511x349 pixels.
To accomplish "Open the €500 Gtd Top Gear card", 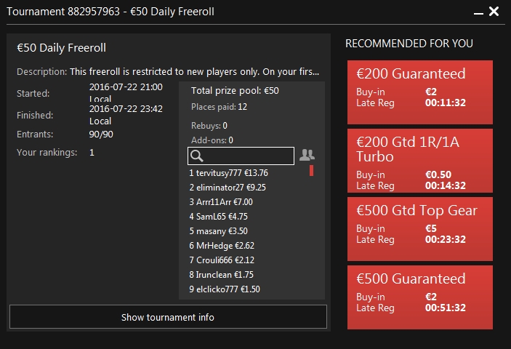I will click(419, 229).
